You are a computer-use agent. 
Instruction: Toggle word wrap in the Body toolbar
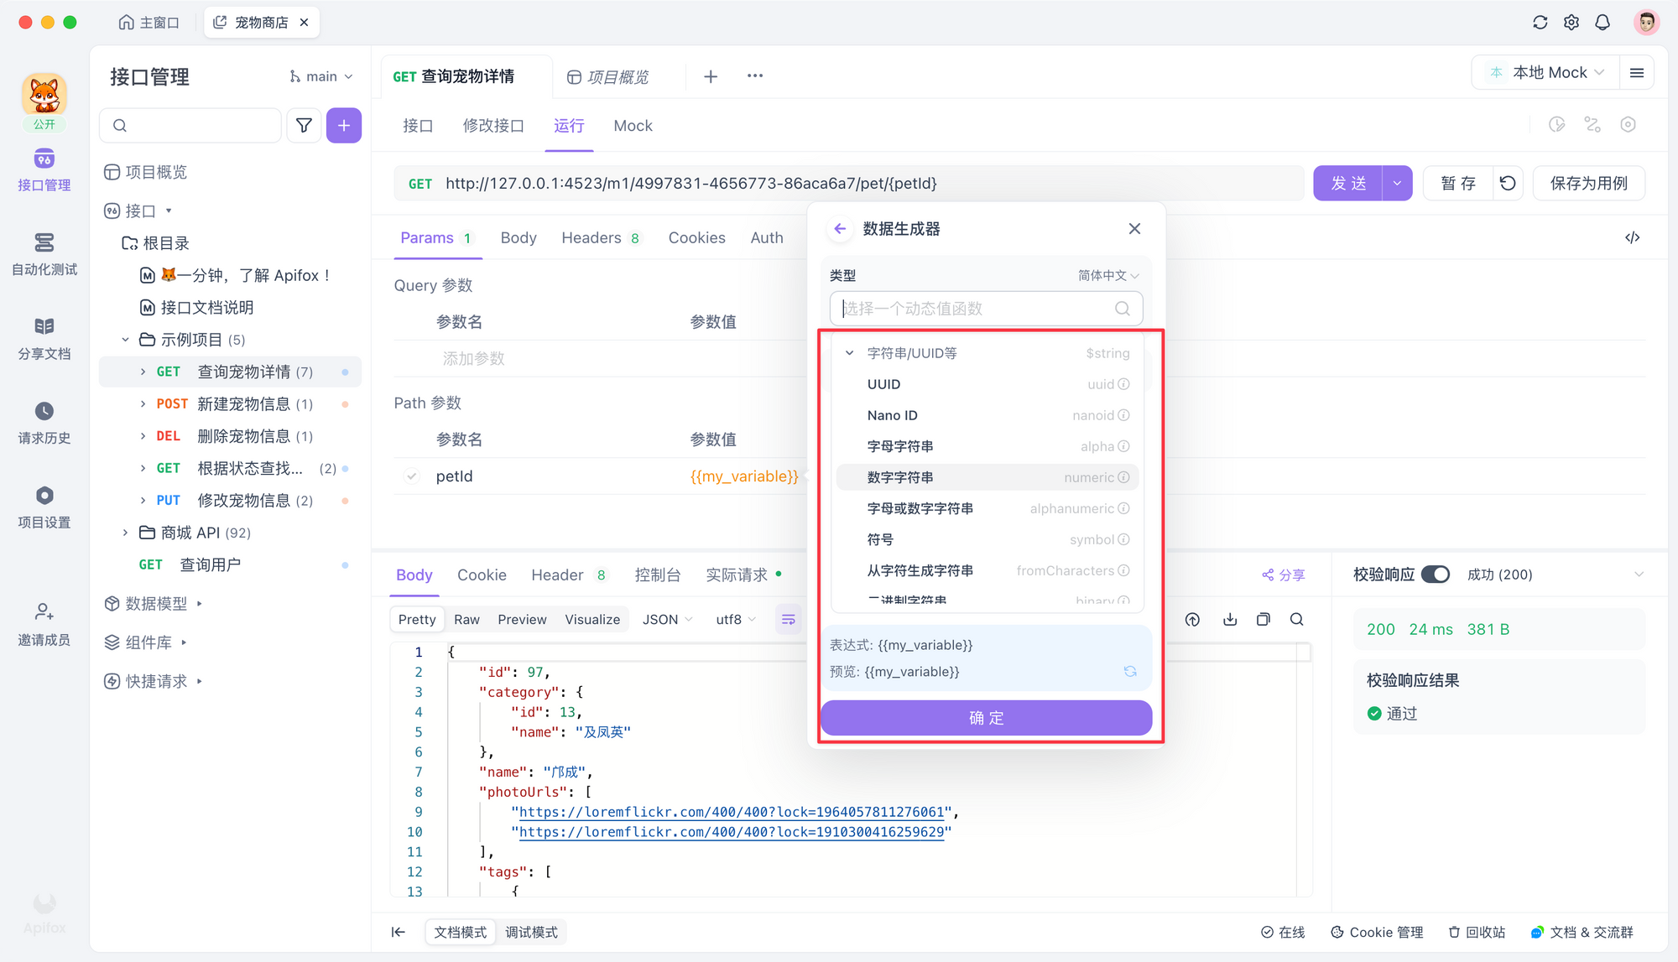tap(789, 619)
